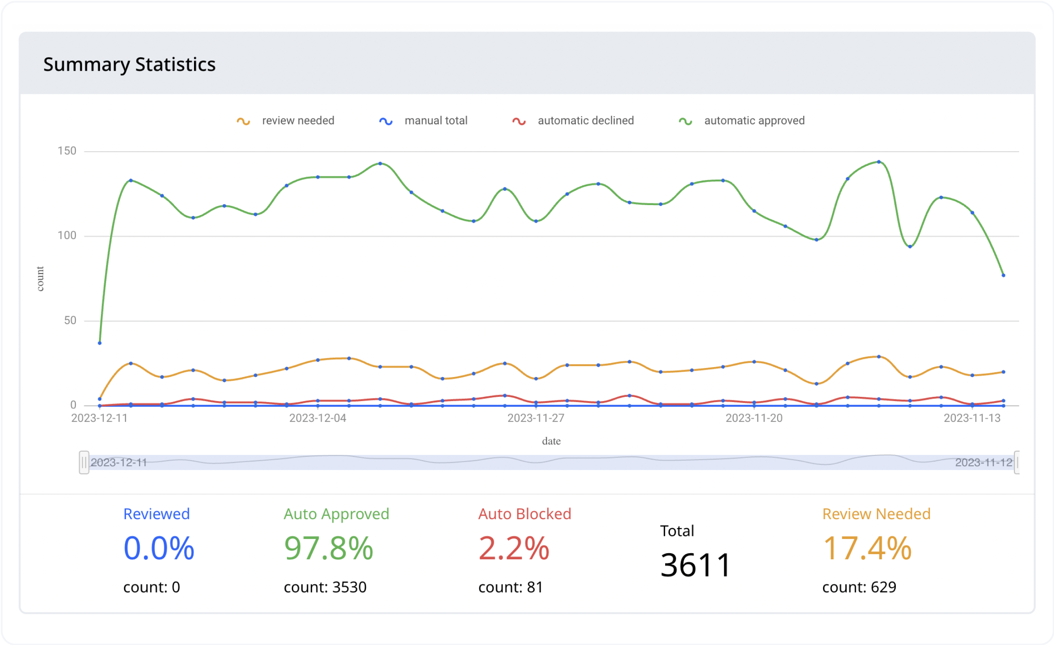Click the date range zoom bar area
This screenshot has height=645, width=1054.
click(x=551, y=462)
